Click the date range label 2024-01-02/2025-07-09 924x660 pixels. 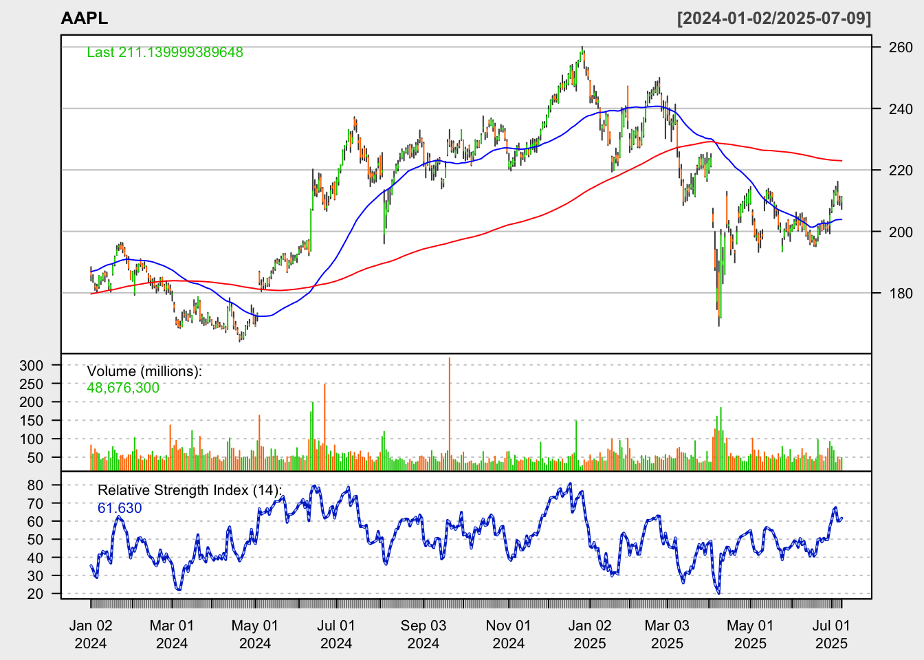tap(774, 19)
